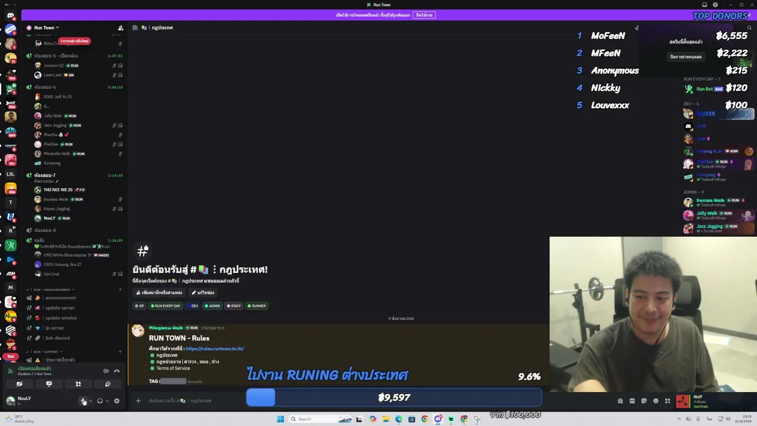Open Copilot from the taskbar
The height and width of the screenshot is (426, 757).
tap(373, 419)
